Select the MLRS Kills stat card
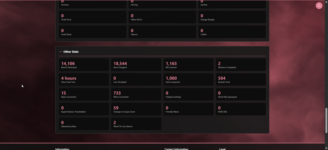Screen dimensions: 328x150 coord(241,109)
